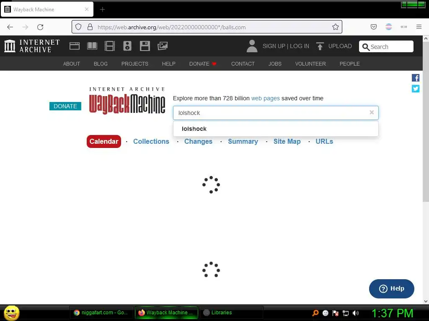Click the browser address bar
Image resolution: width=429 pixels, height=321 pixels.
[x=207, y=27]
